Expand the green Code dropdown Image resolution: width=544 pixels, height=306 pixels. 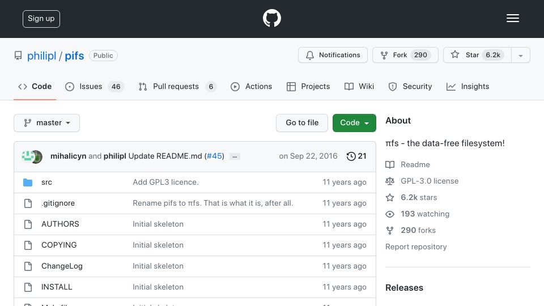[x=354, y=123]
